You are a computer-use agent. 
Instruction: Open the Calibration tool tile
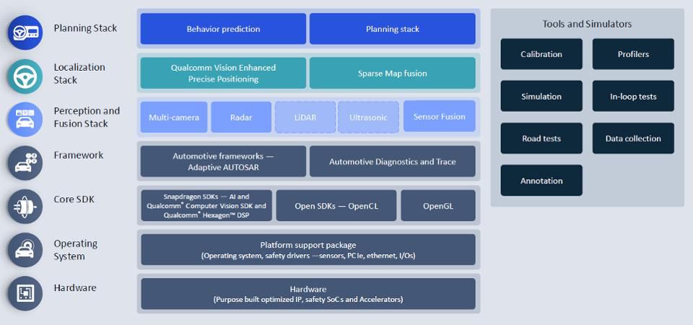(541, 54)
